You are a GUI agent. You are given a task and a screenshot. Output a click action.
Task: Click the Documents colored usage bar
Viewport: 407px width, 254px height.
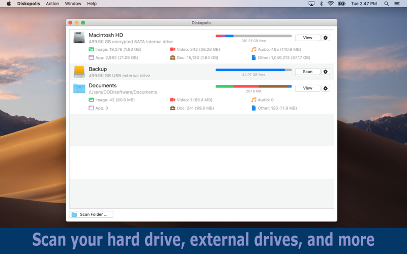click(x=253, y=86)
